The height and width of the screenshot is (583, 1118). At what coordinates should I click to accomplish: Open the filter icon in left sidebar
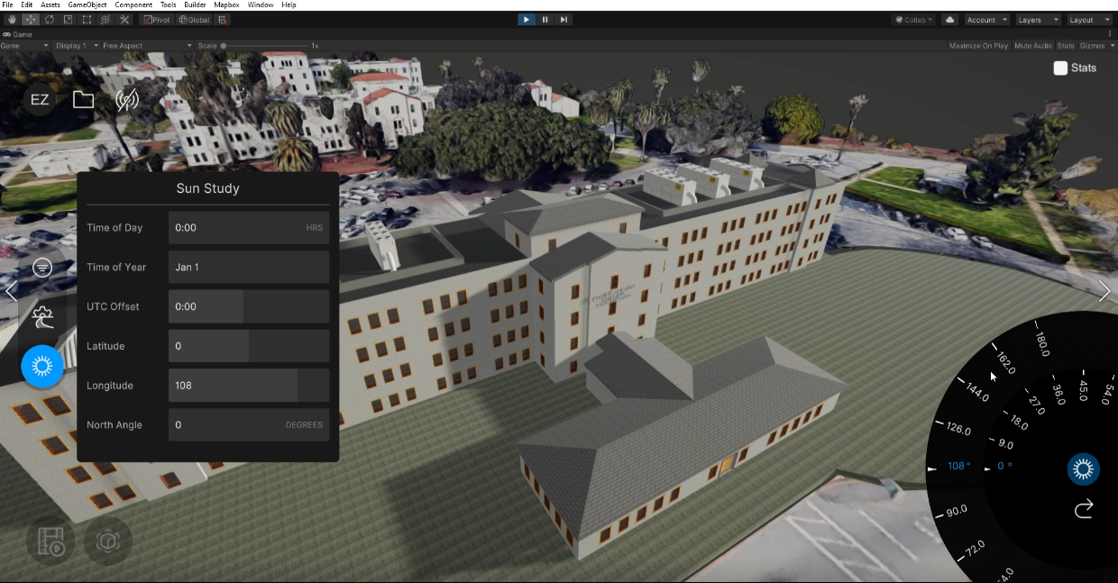pos(42,268)
